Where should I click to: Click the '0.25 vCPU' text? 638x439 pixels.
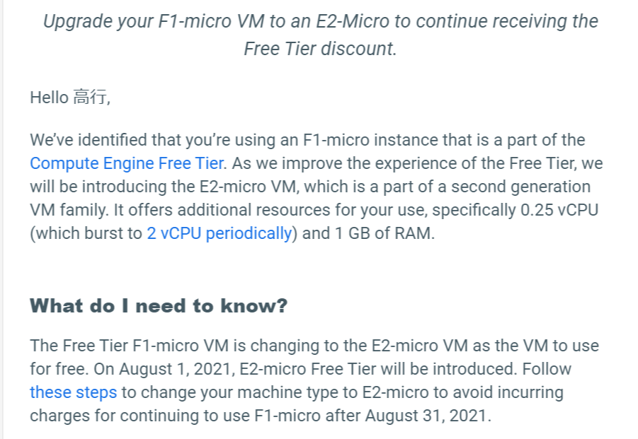559,210
